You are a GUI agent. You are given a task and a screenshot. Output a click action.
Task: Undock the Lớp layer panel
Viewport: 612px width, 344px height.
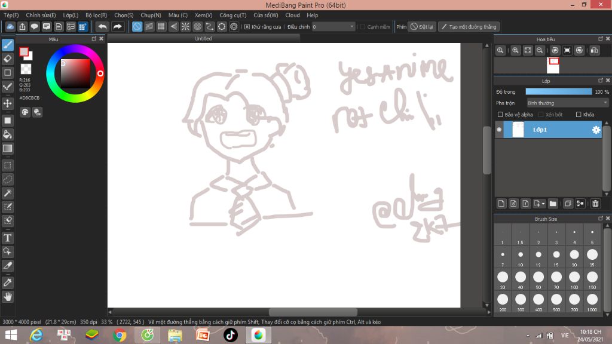coord(601,81)
